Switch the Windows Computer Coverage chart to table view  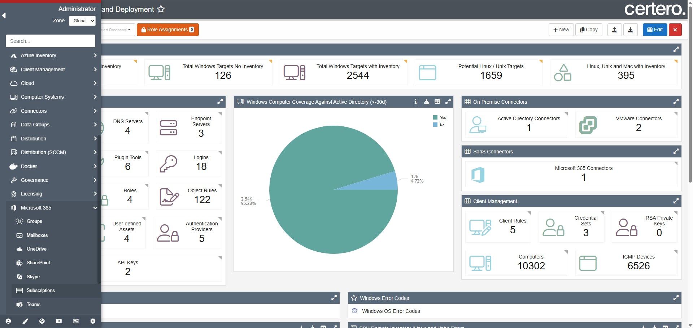(x=437, y=102)
